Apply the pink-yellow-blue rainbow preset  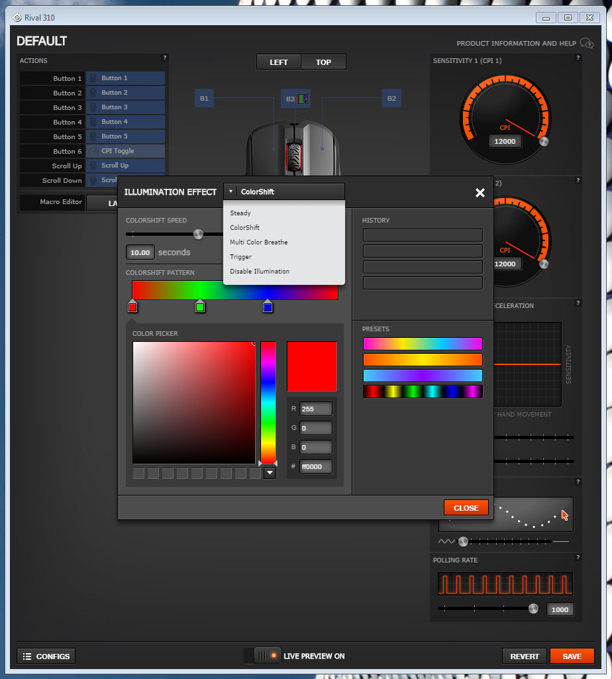423,344
